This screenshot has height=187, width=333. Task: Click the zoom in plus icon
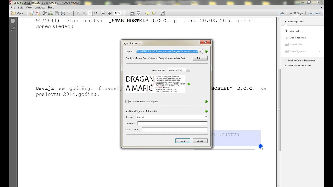click(109, 13)
